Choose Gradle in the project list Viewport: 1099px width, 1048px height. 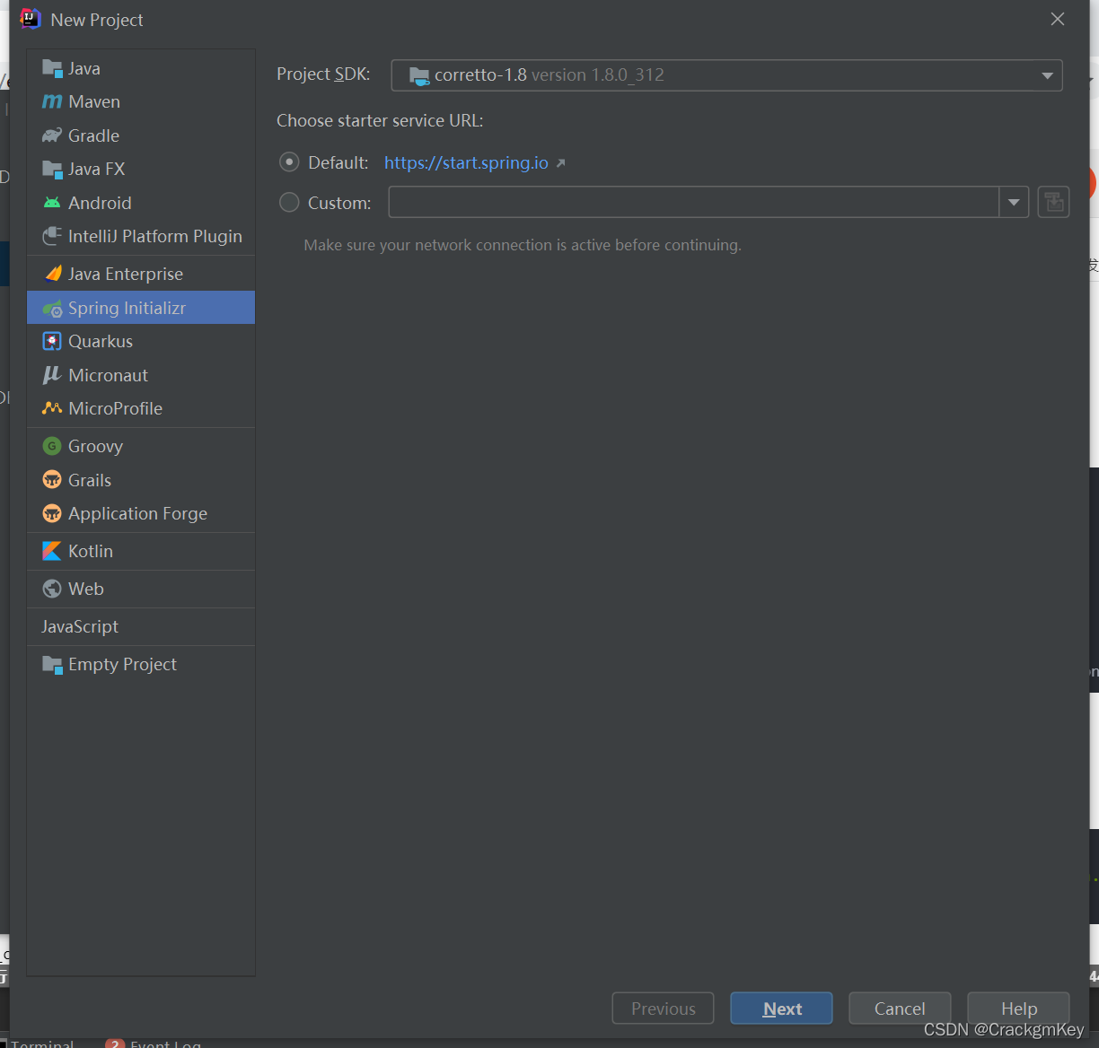[x=141, y=135]
